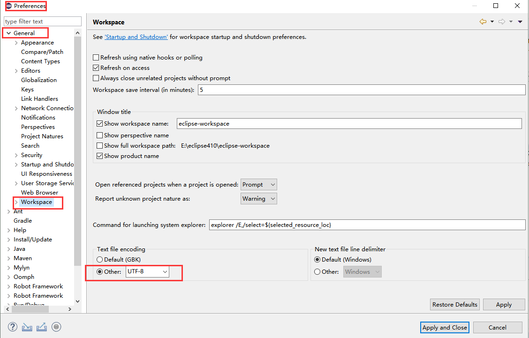Select Keys in the General tree
Screen dimensions: 529x338
[x=27, y=90]
